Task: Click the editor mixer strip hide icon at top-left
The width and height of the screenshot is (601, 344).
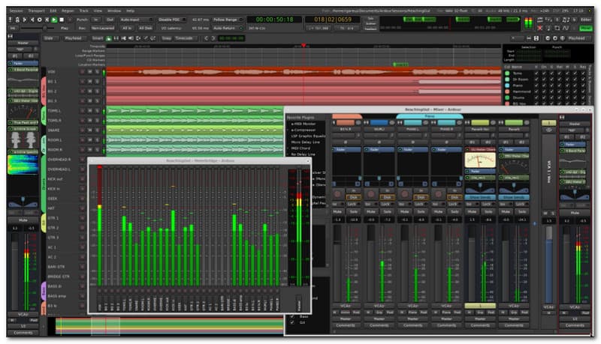Action: click(x=11, y=36)
